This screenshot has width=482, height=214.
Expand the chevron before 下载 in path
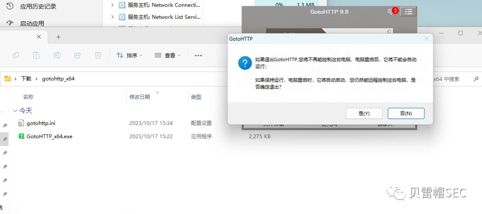click(15, 79)
